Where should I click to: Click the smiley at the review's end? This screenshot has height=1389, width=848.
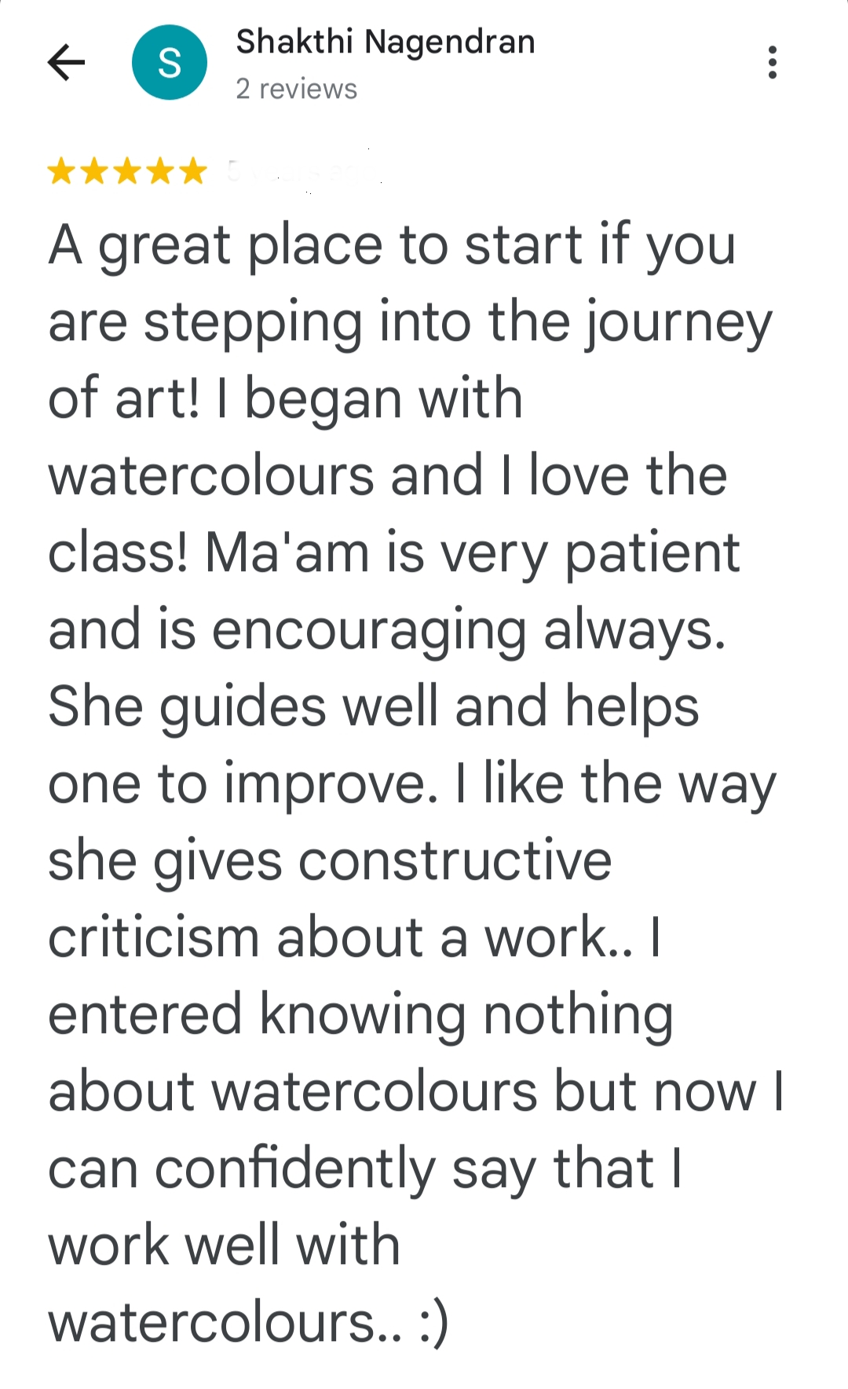434,1322
